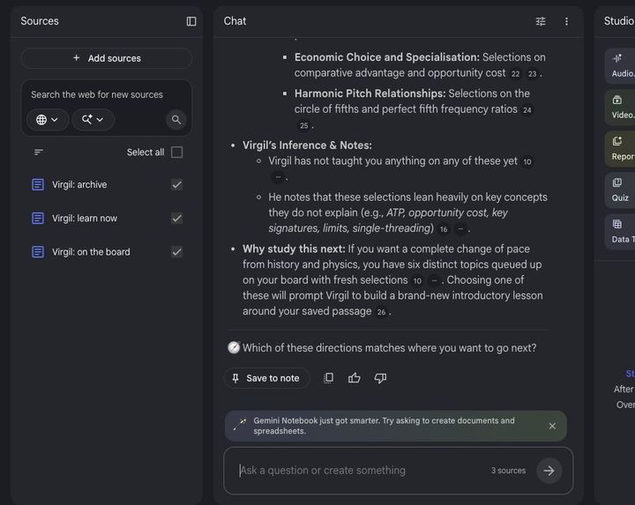Copy the chat response to clipboard
635x505 pixels.
click(328, 378)
